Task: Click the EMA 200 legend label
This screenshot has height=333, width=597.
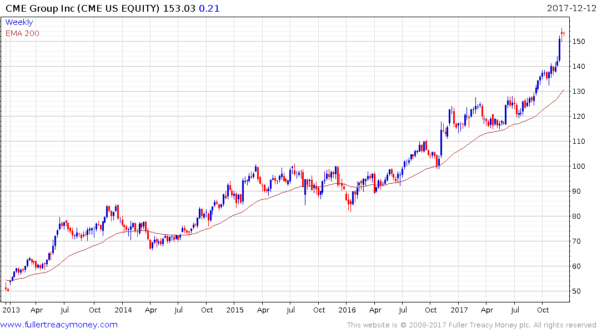Action: click(22, 33)
